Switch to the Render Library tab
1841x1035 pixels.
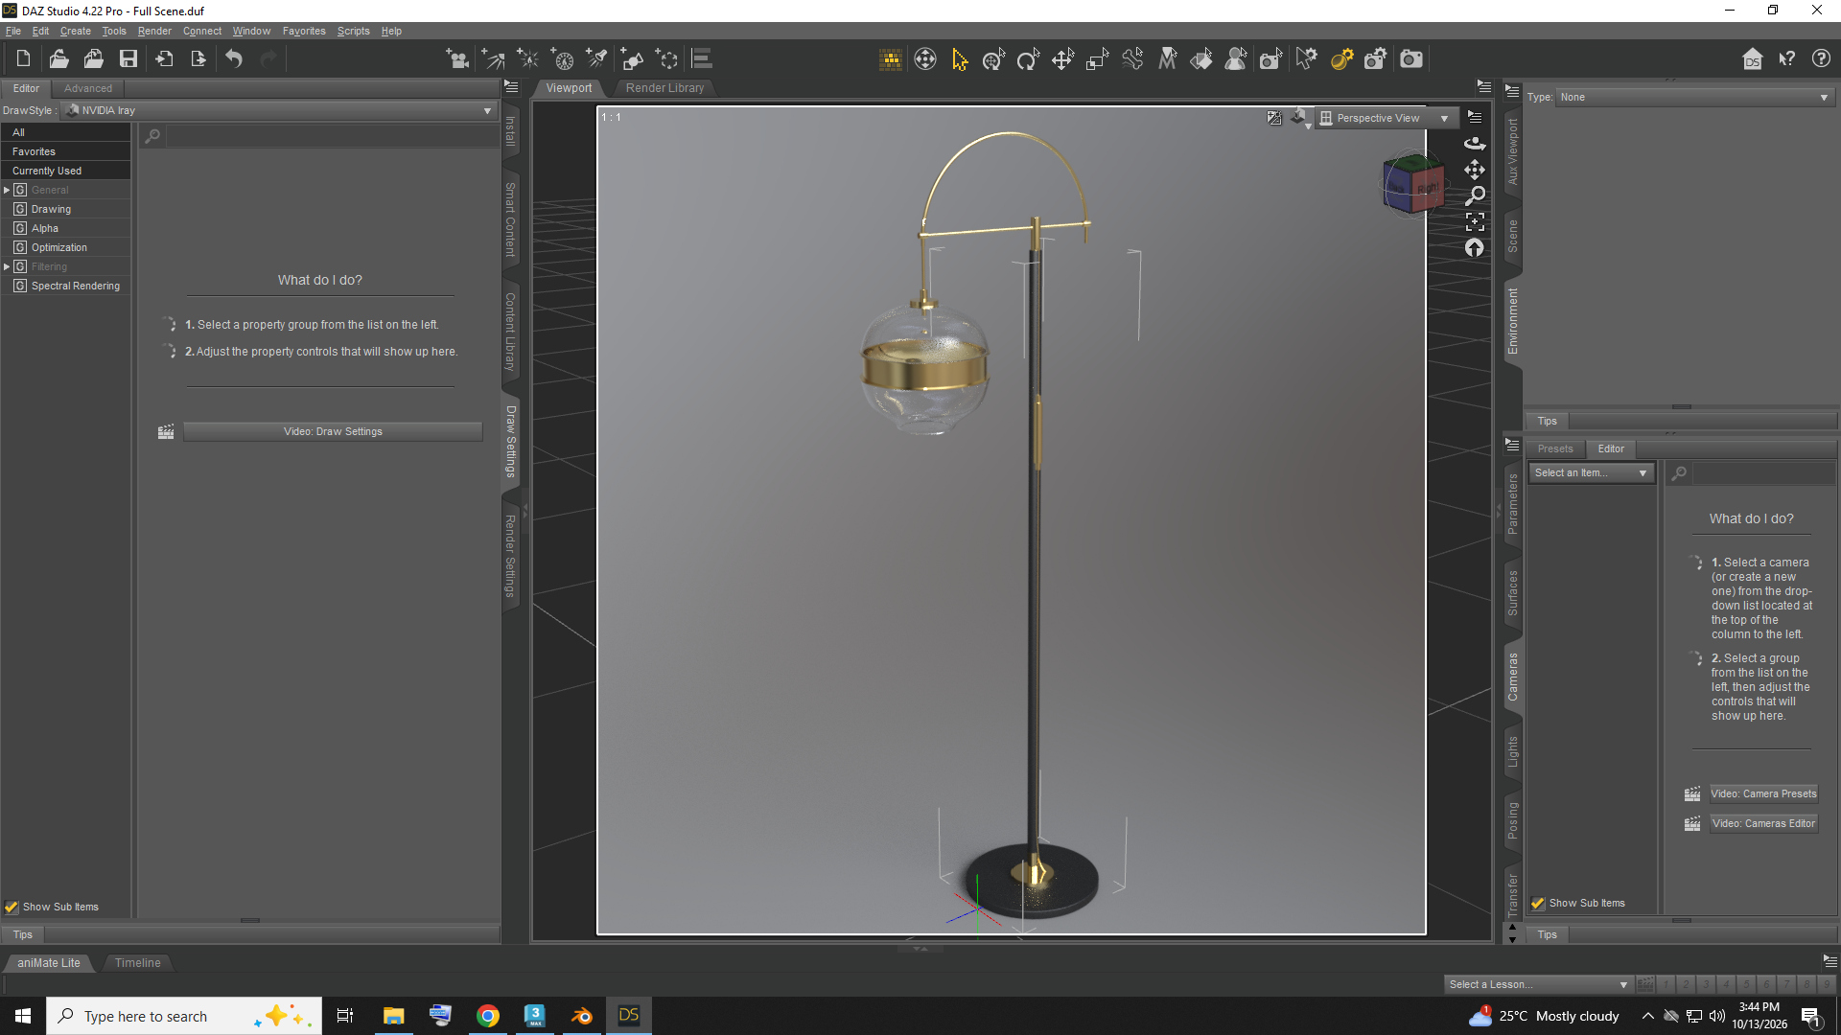[664, 87]
